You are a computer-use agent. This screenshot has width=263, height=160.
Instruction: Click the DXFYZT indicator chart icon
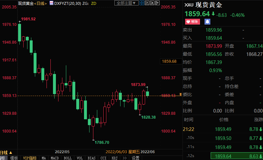pos(51,3)
